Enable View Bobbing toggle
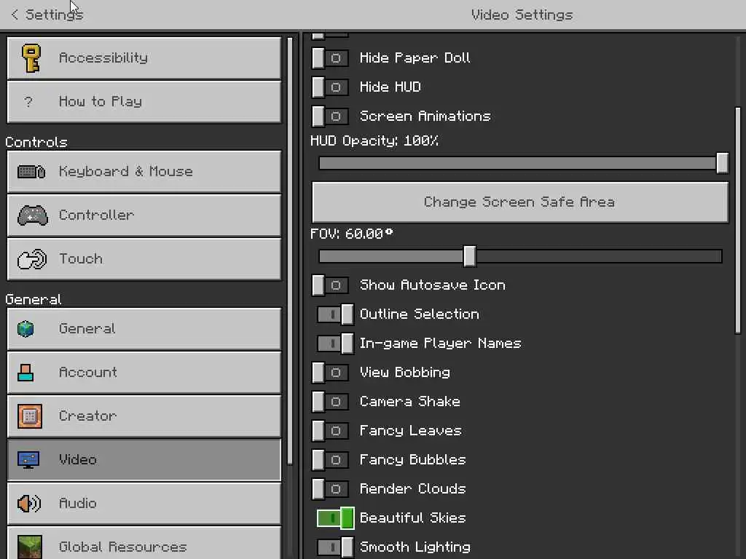Image resolution: width=746 pixels, height=559 pixels. (x=330, y=373)
